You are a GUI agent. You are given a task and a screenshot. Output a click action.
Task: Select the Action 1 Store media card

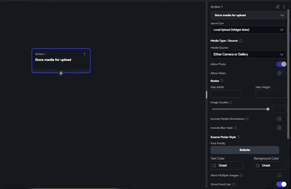61,61
